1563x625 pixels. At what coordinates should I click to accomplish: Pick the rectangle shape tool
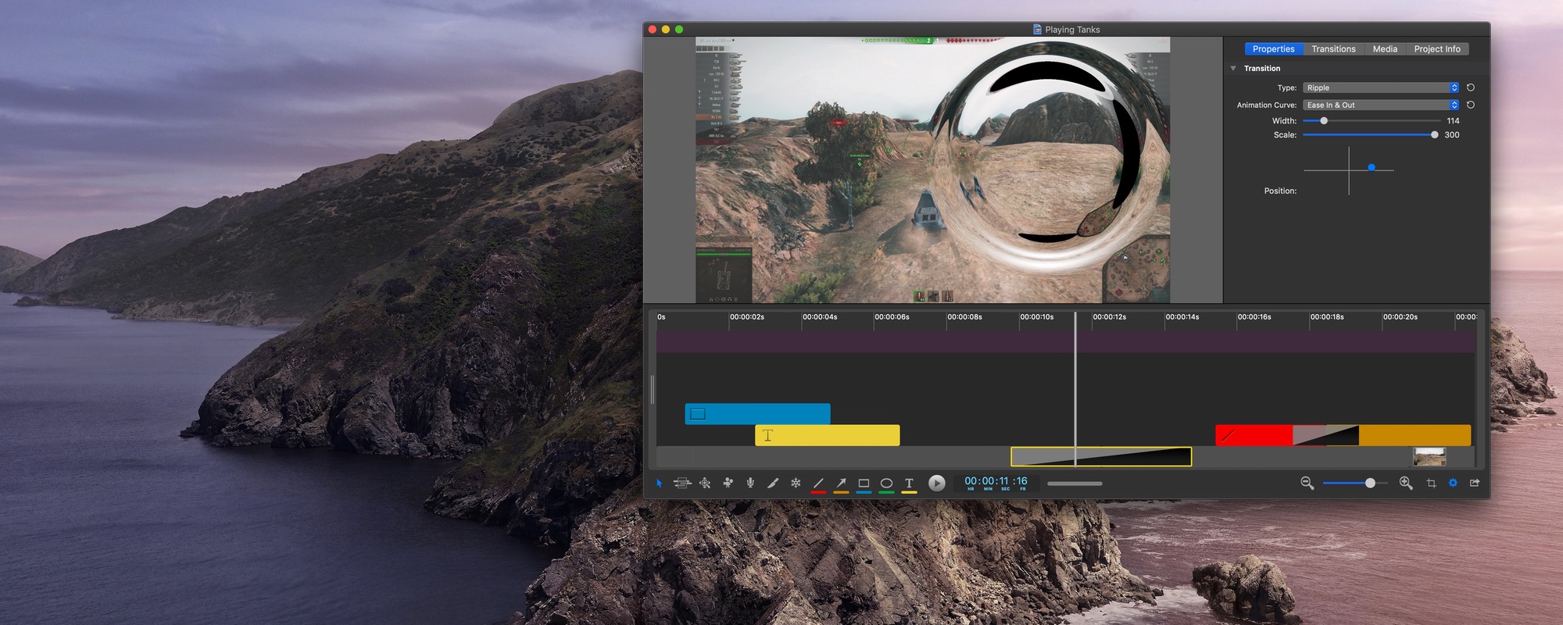[x=864, y=483]
